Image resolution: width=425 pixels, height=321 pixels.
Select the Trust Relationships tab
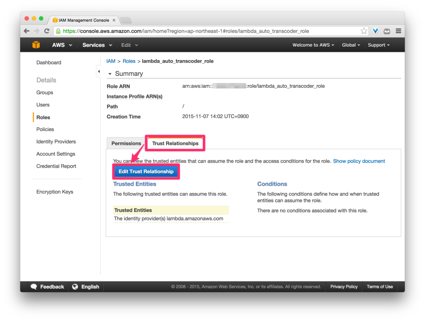175,143
